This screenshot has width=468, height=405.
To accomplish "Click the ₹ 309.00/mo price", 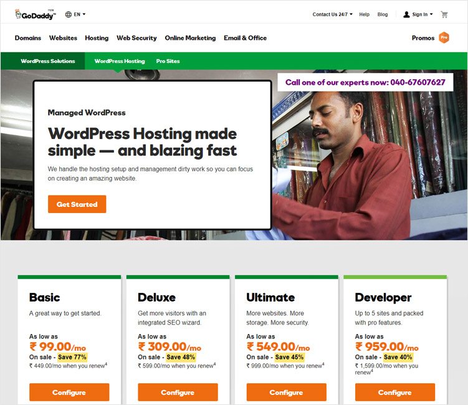I will click(x=170, y=346).
